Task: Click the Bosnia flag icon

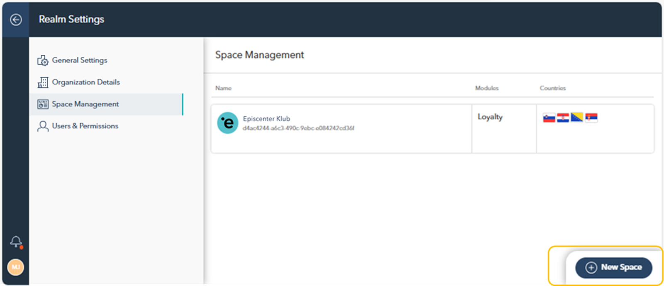Action: 577,117
